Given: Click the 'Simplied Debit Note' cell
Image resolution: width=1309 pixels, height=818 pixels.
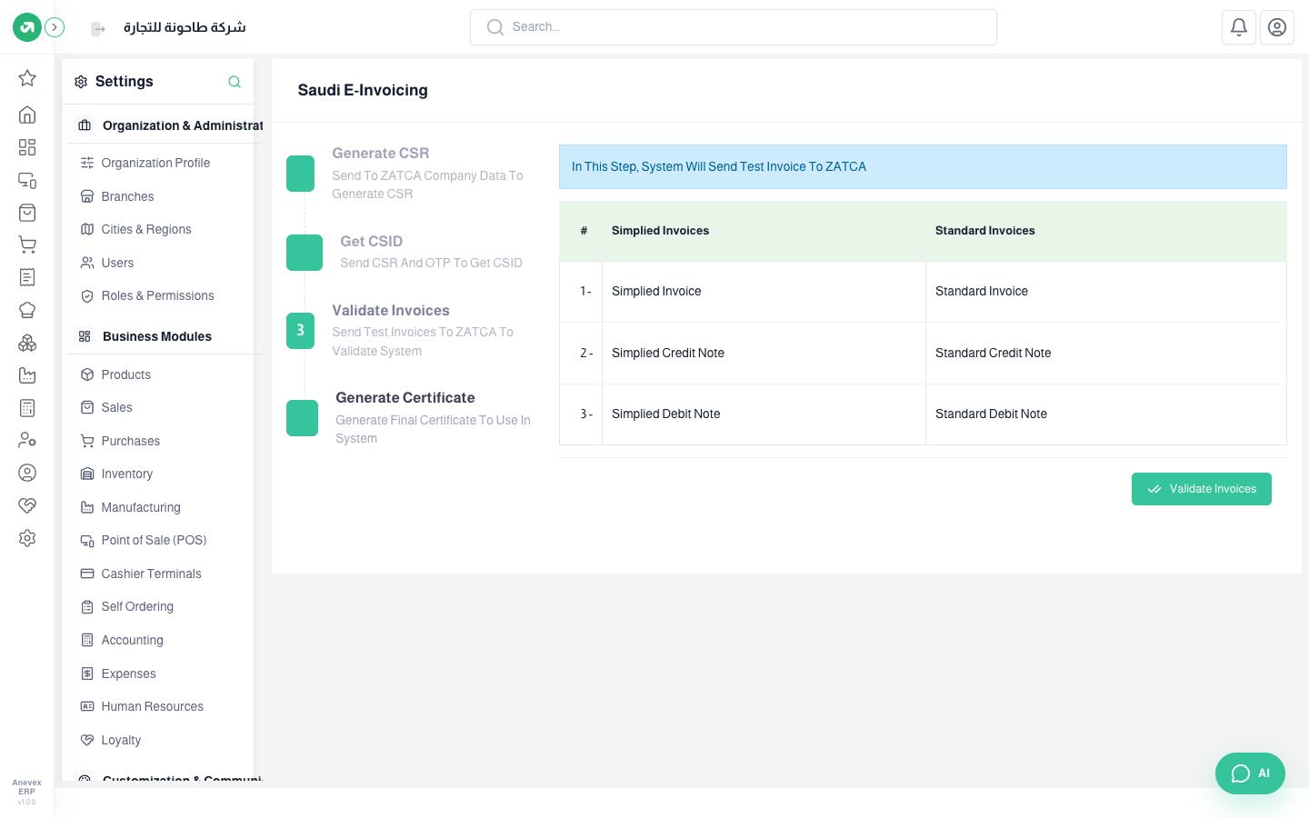Looking at the screenshot, I should tap(764, 414).
